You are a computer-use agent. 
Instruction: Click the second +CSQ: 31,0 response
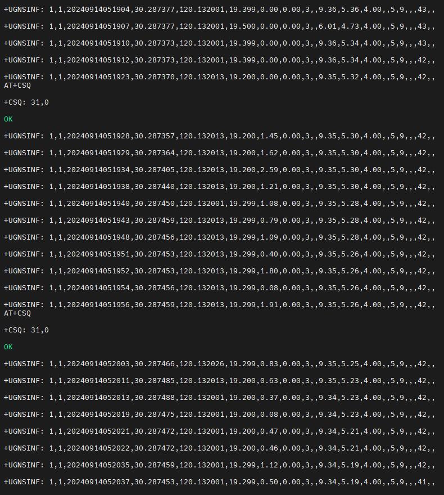coord(26,330)
